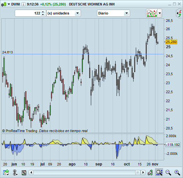Click the 'ago' date label on time axis

coord(72,164)
